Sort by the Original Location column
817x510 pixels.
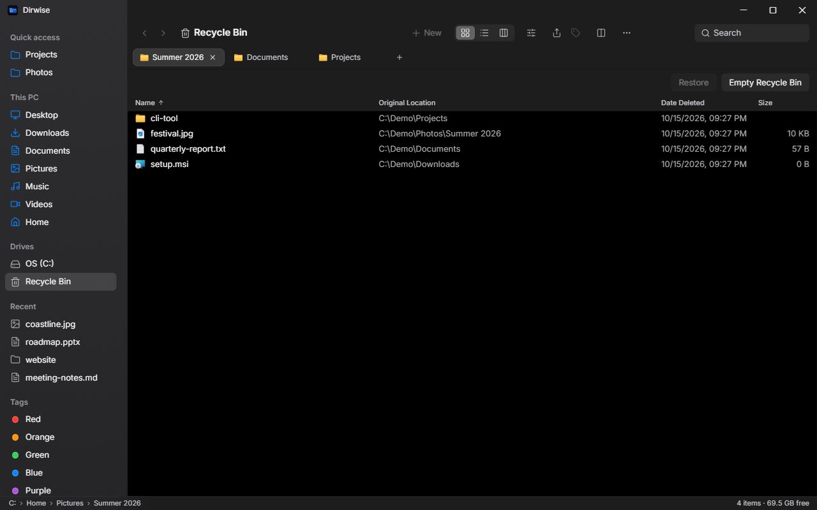(407, 103)
